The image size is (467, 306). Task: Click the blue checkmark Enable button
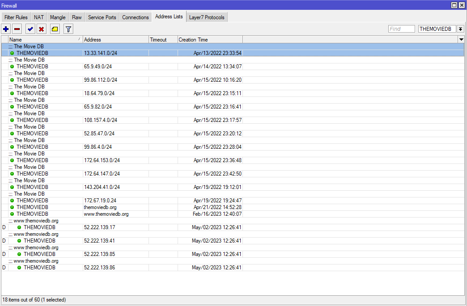pos(30,29)
